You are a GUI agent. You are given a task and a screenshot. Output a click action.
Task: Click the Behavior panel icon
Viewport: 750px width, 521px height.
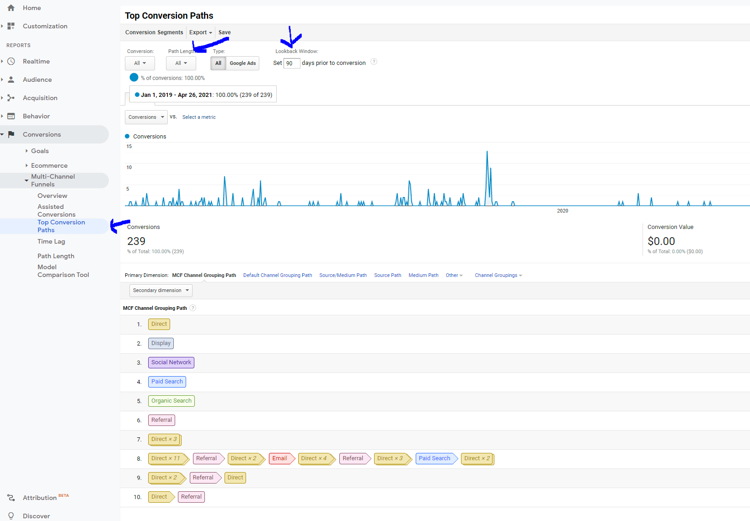point(11,116)
